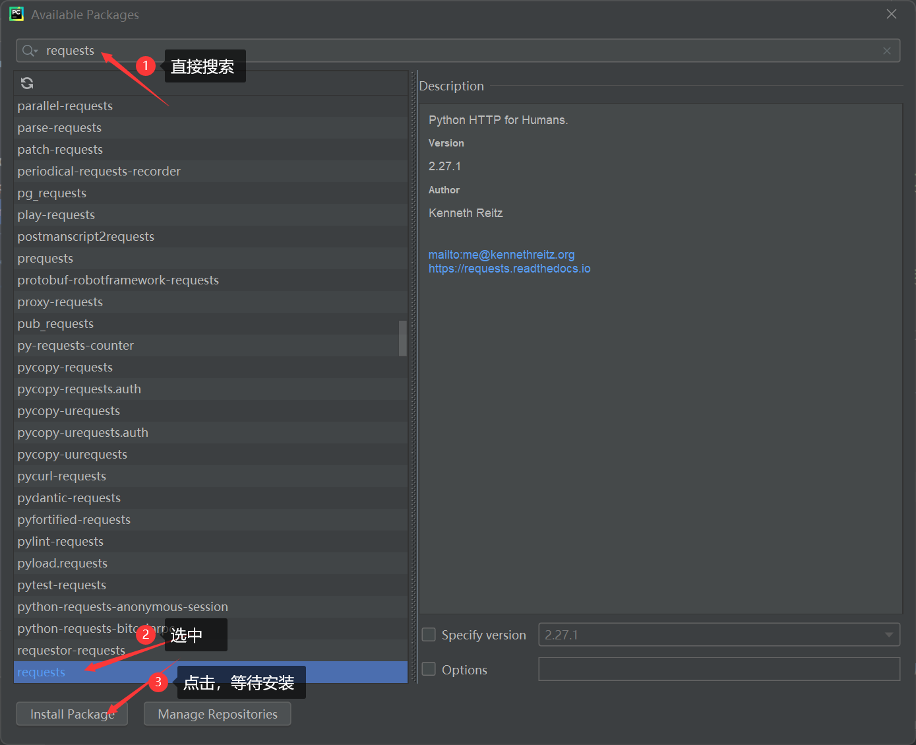The height and width of the screenshot is (745, 916).
Task: Select the pyfortified-requests package
Action: 211,520
